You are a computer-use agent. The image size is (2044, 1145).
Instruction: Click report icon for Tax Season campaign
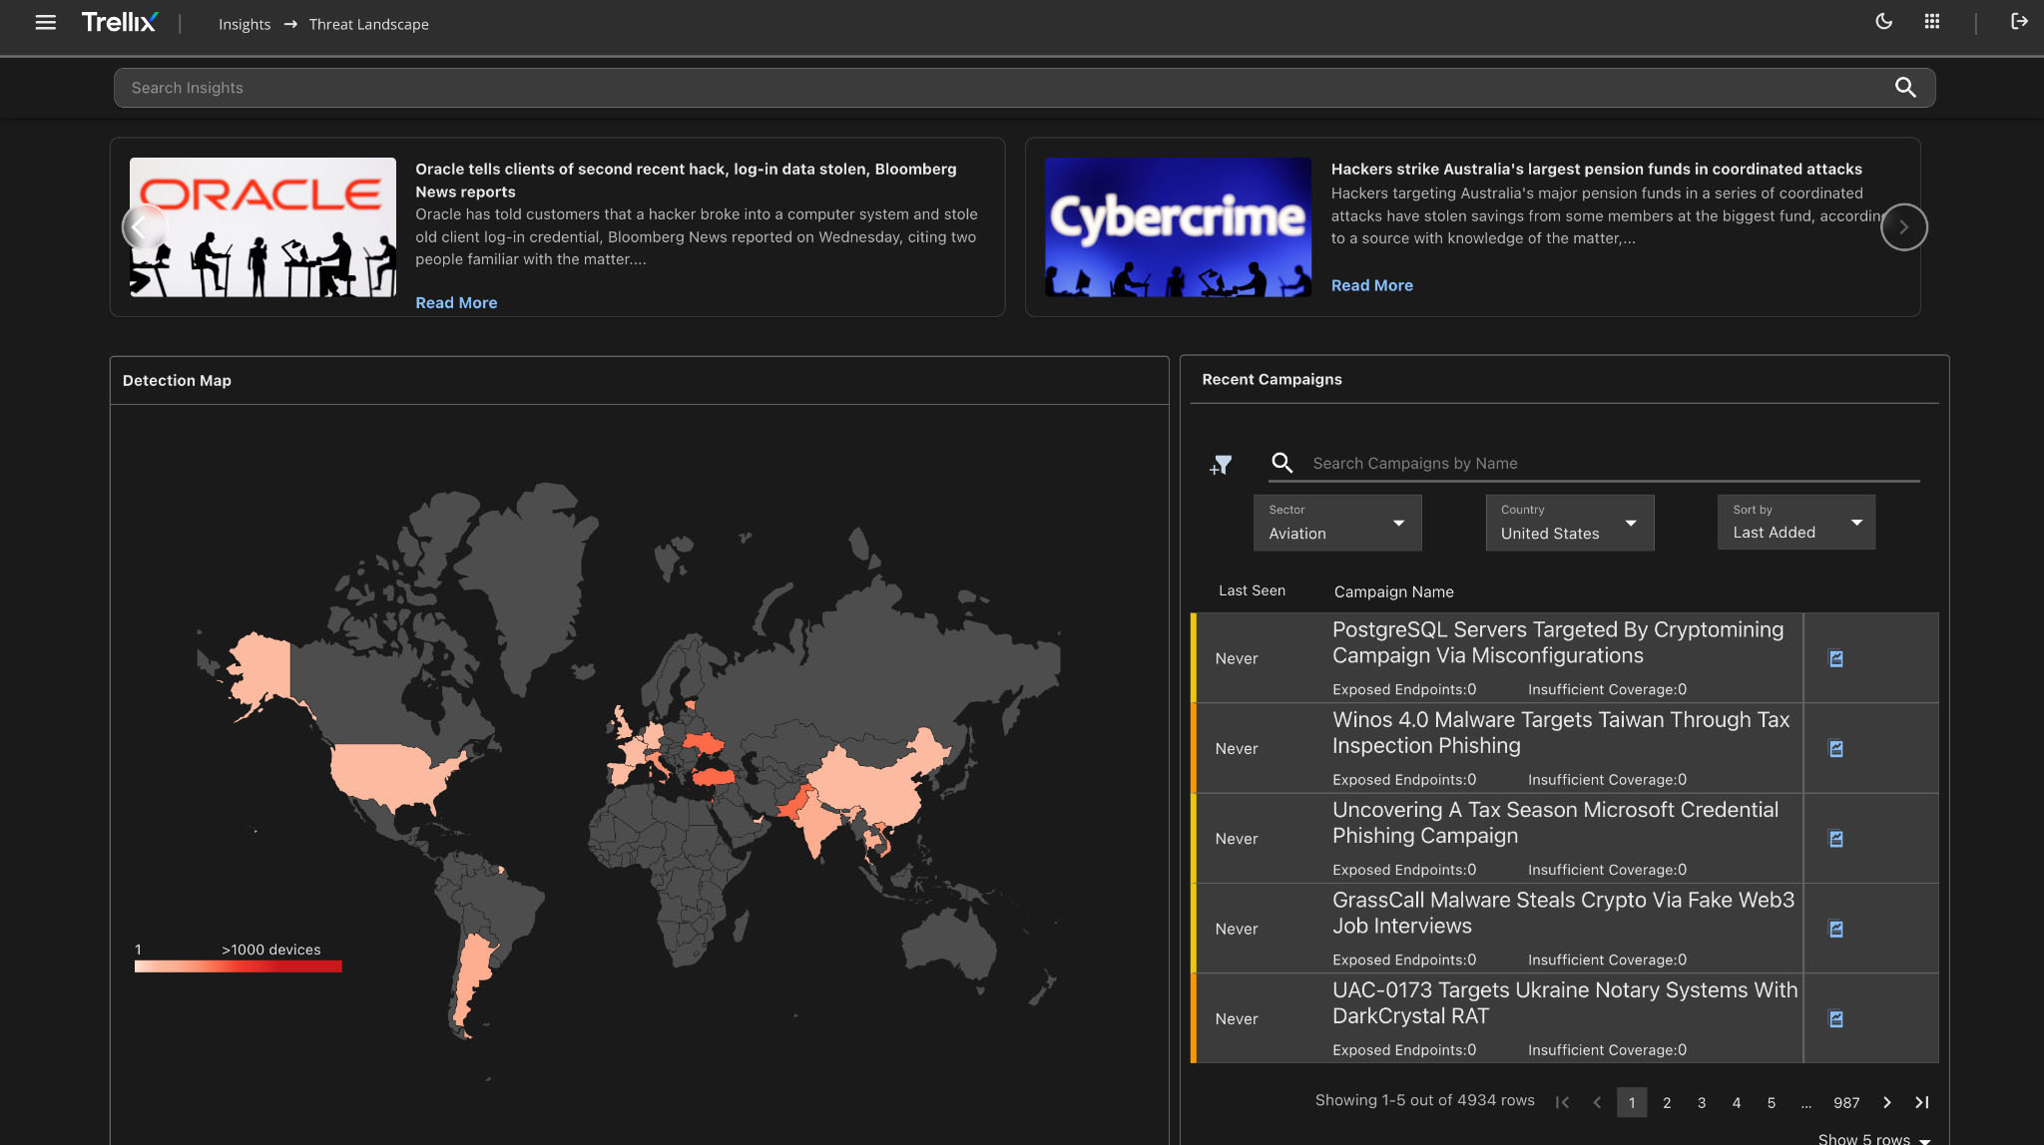coord(1835,839)
